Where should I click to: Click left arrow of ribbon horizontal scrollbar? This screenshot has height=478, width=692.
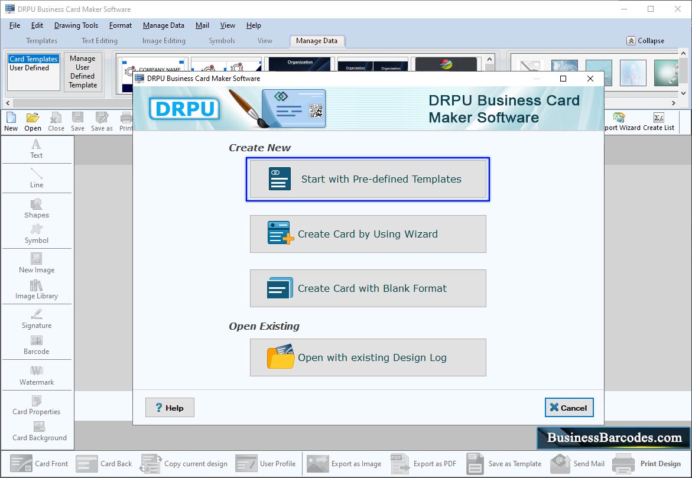pyautogui.click(x=8, y=103)
